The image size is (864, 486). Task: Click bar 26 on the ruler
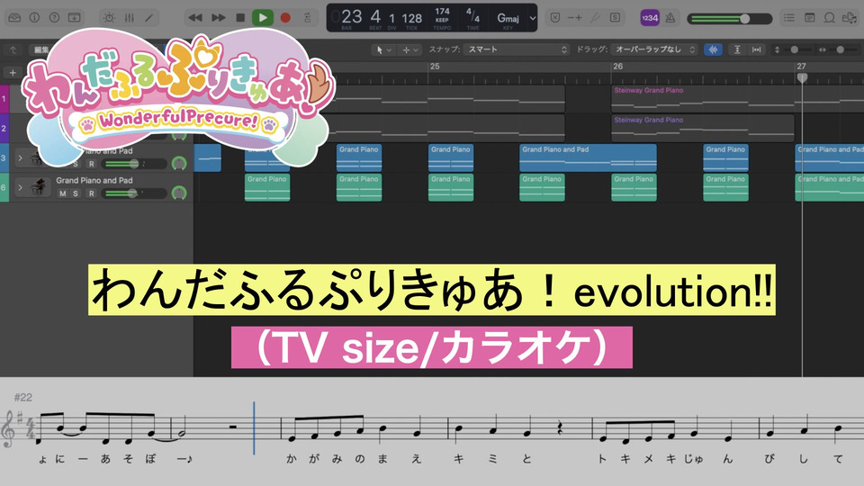pyautogui.click(x=618, y=66)
